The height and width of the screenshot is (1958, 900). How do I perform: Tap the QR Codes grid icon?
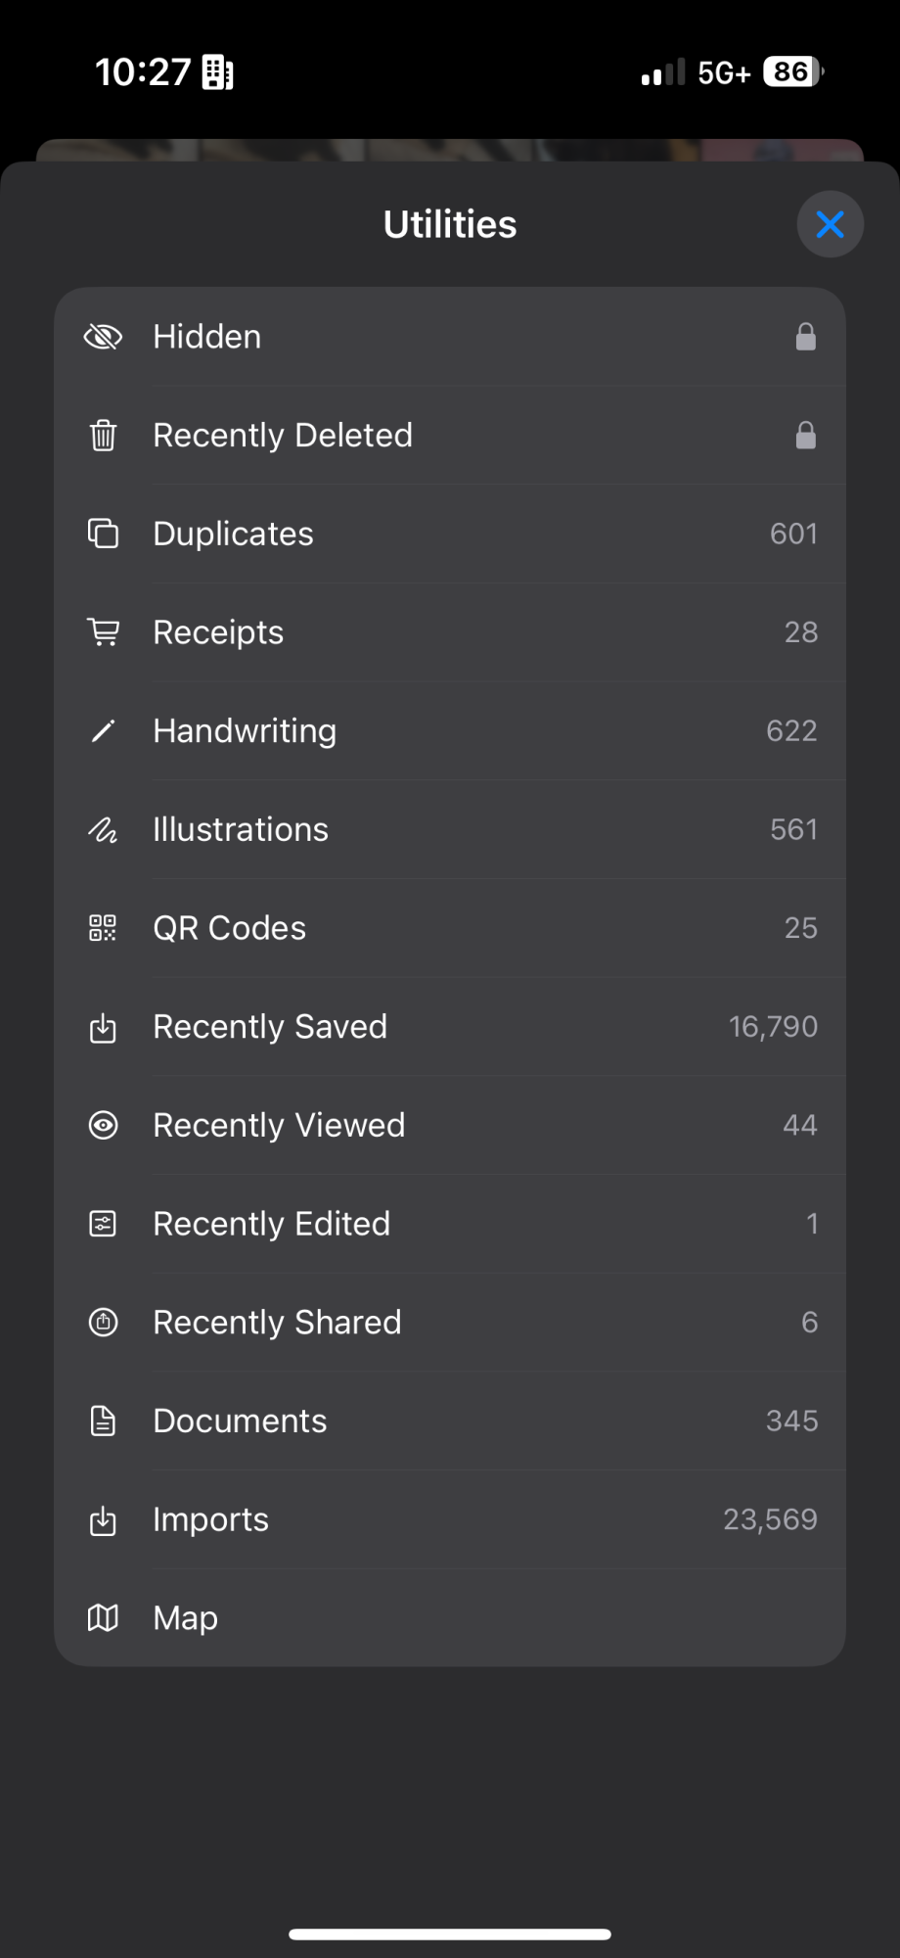pos(103,928)
